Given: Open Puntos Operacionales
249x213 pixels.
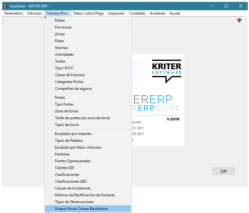Looking at the screenshot, I should tap(88, 161).
